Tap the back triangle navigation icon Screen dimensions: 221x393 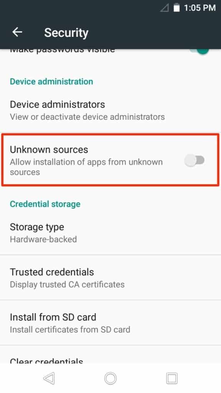click(49, 378)
